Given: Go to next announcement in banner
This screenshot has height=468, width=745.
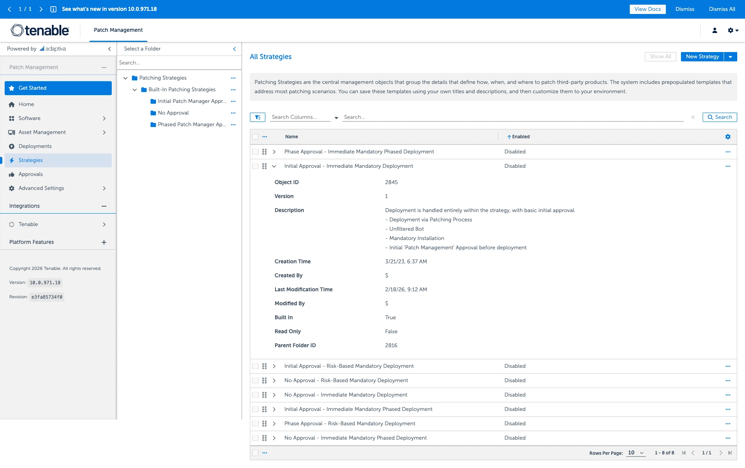Looking at the screenshot, I should click(41, 9).
